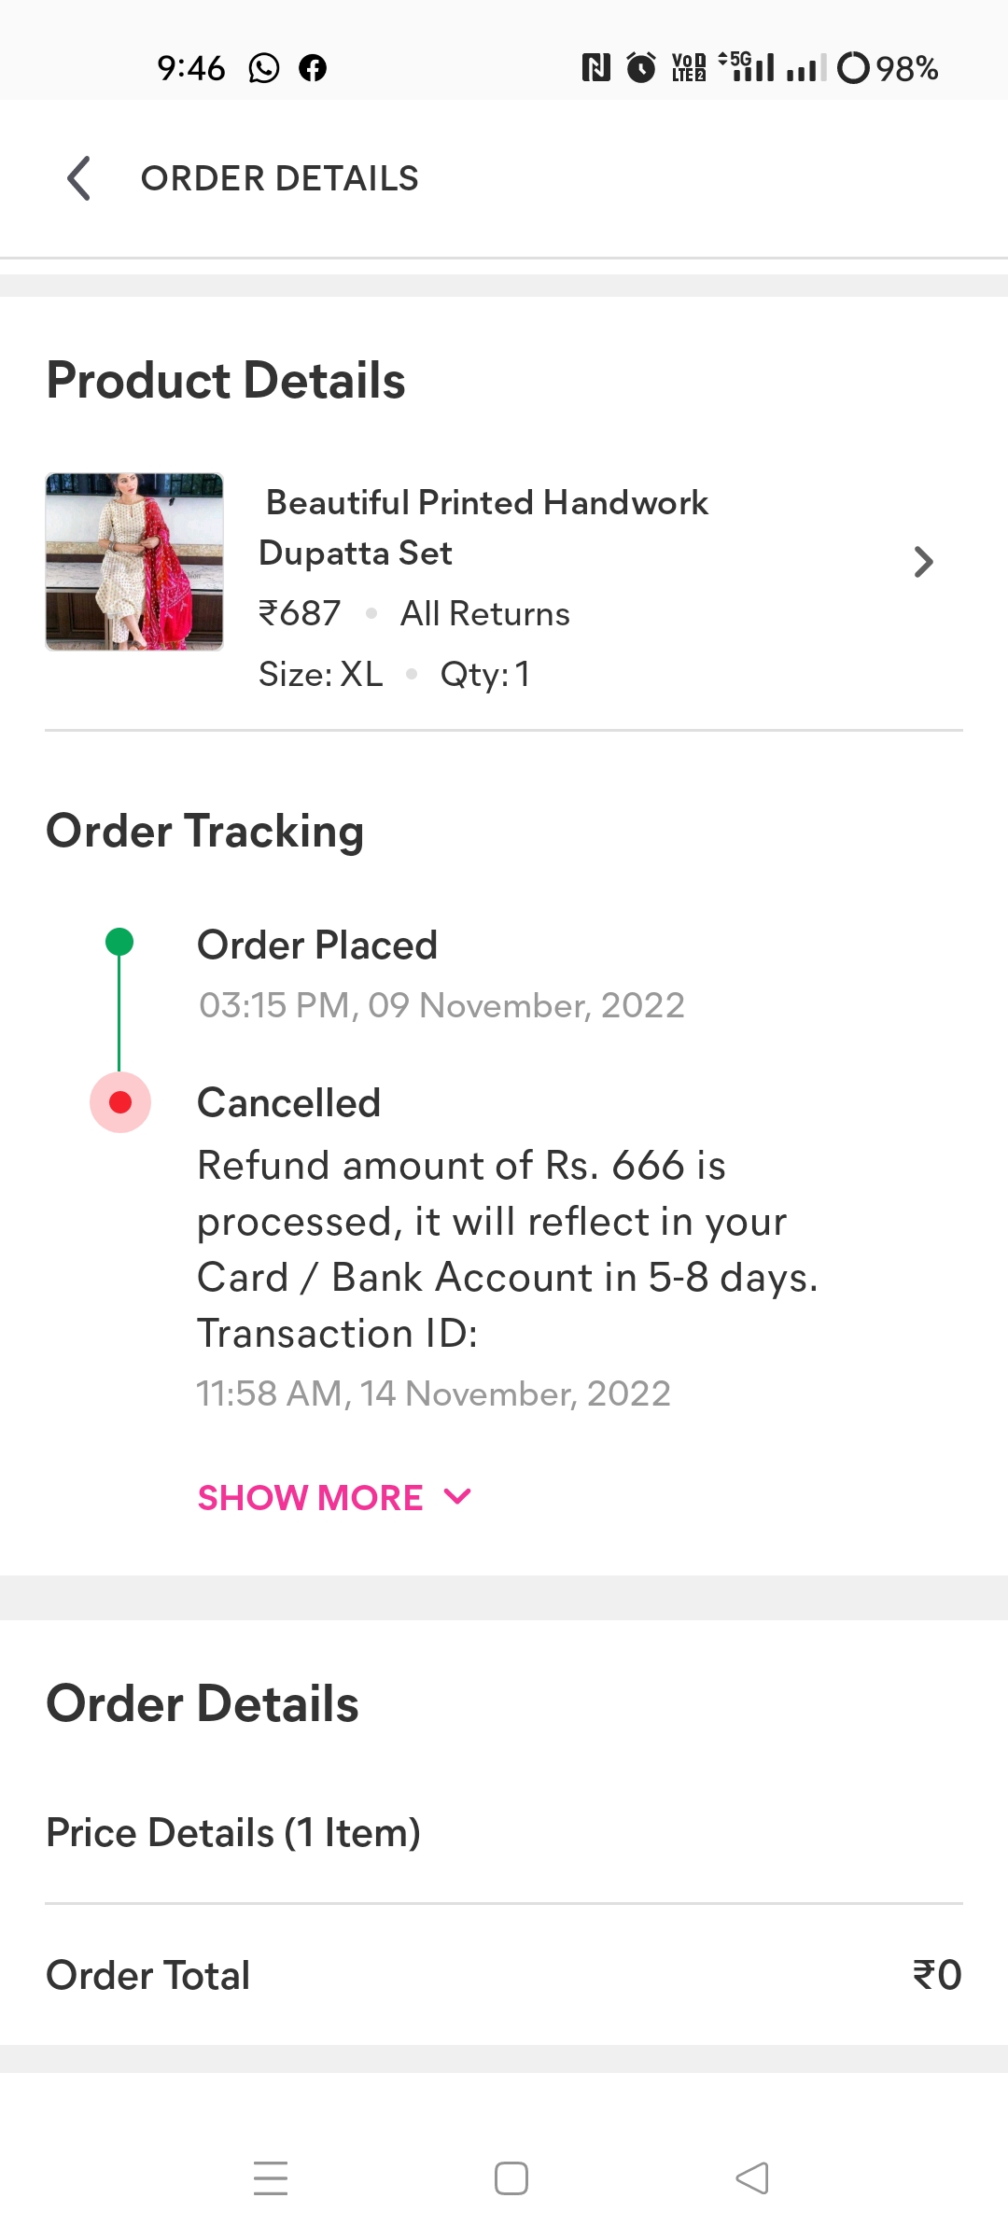Tap the ORDER DETAILS header title

tap(280, 178)
